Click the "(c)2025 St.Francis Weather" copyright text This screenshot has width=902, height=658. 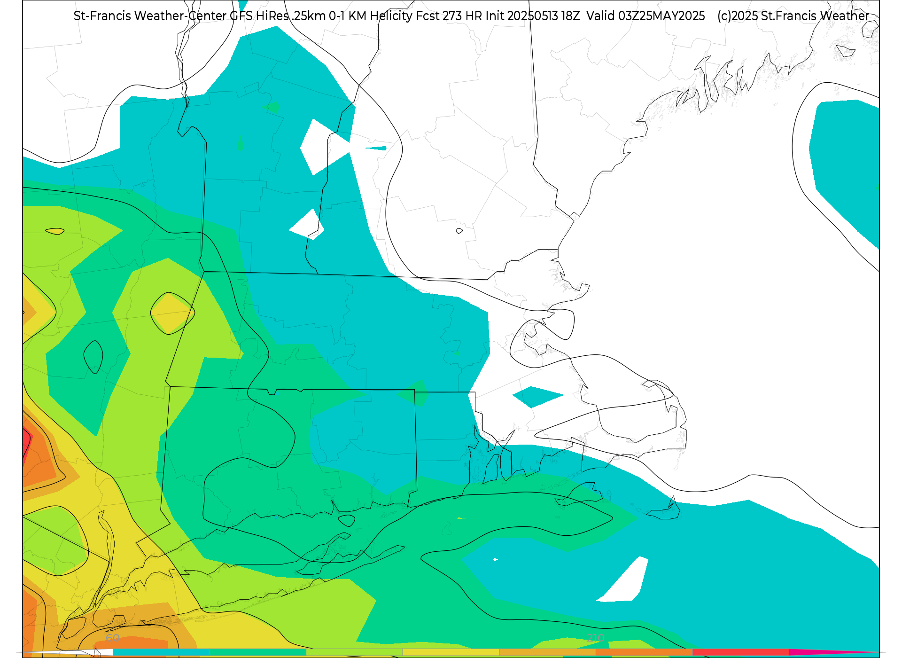793,16
